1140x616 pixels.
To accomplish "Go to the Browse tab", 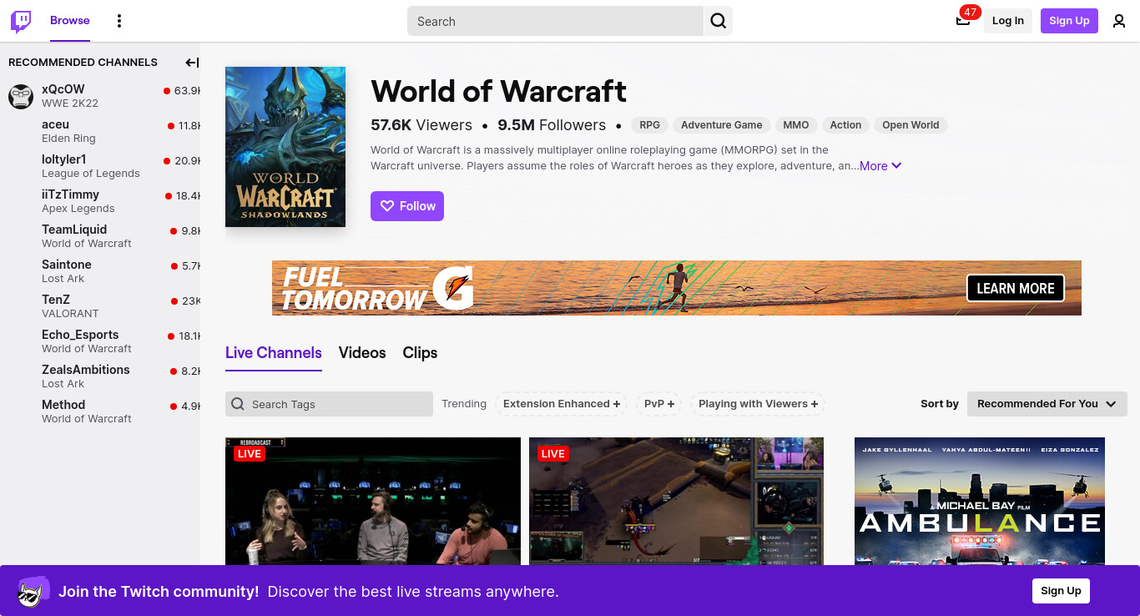I will click(70, 21).
